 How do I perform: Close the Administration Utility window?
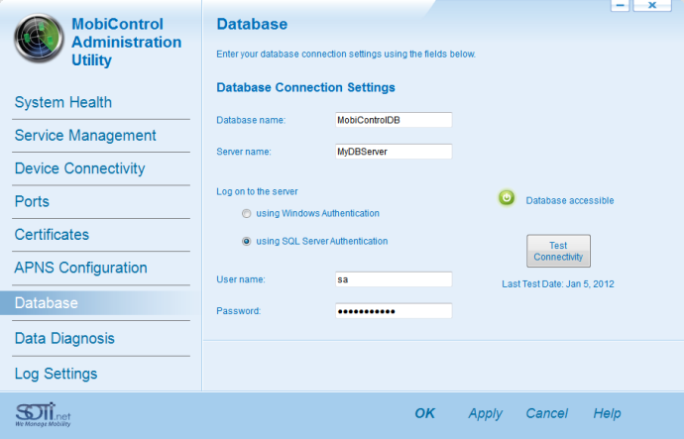coord(652,6)
